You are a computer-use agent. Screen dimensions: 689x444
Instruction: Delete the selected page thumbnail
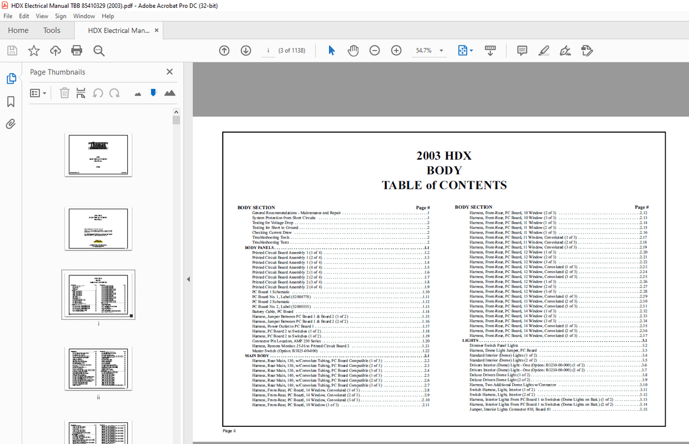(x=64, y=93)
